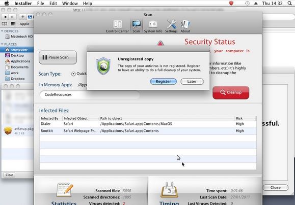Collapse the PLACES sidebar section
295x205 pixels.
tap(2, 44)
